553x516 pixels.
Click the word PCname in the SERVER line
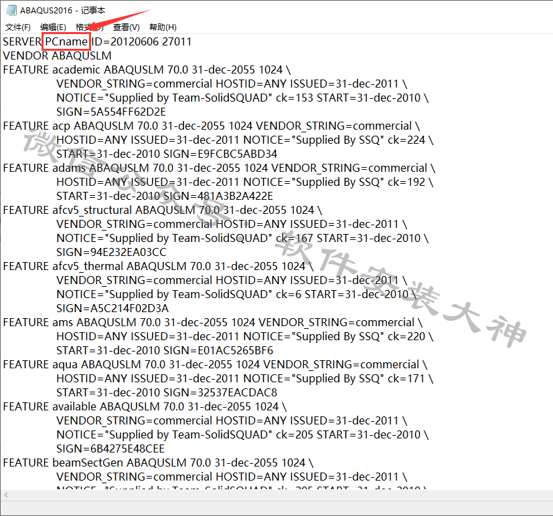[x=66, y=41]
